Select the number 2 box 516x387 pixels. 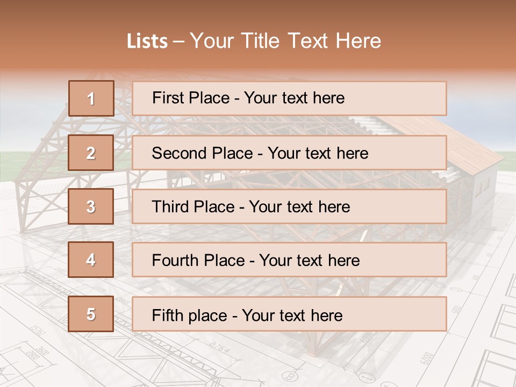(91, 153)
